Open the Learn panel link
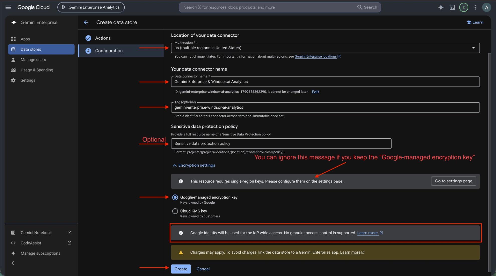Image resolution: width=496 pixels, height=276 pixels. 475,22
